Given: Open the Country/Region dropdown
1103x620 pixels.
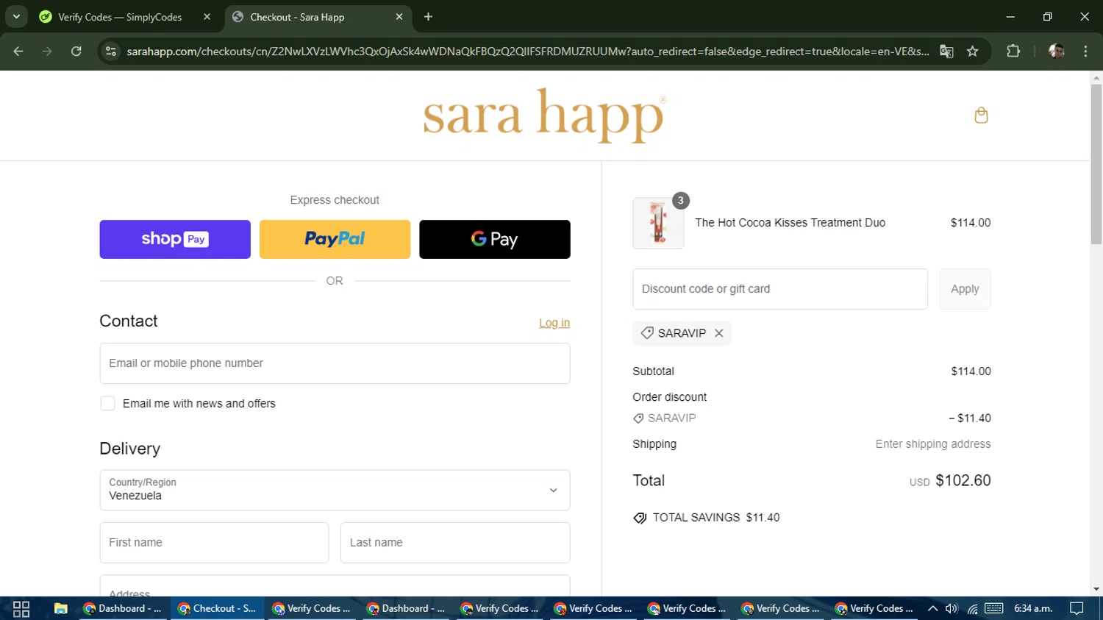Looking at the screenshot, I should (335, 491).
